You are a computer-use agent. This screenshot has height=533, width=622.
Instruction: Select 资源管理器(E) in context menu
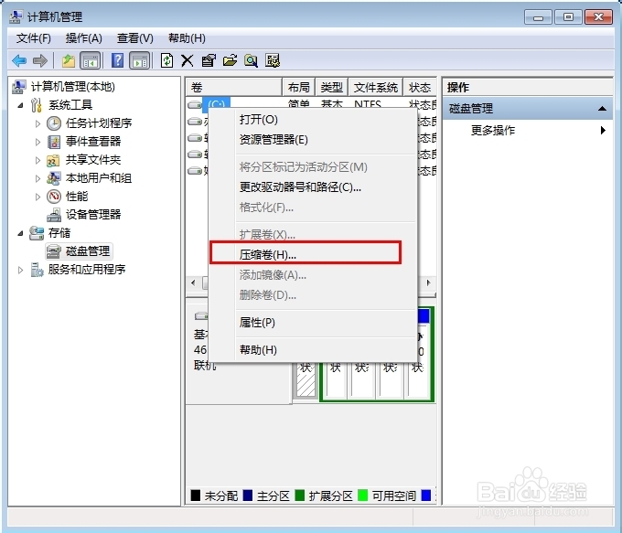click(x=326, y=140)
